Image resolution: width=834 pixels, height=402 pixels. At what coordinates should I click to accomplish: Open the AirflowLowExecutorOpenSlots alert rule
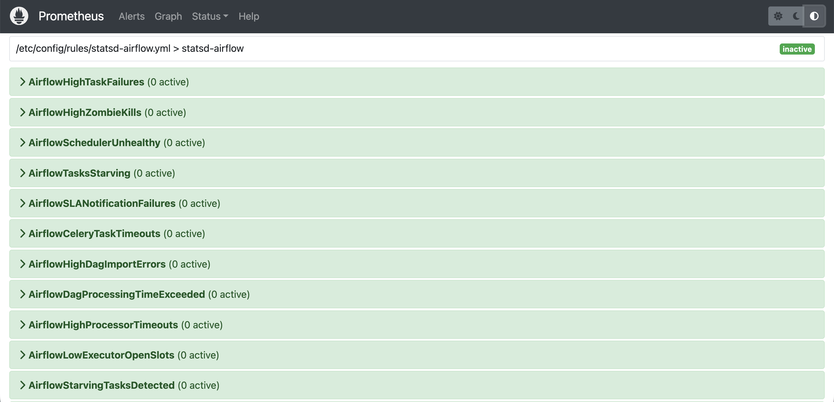101,355
